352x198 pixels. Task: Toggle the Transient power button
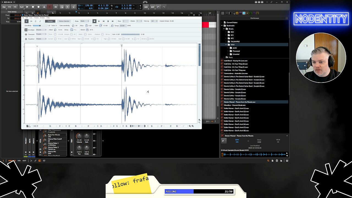(26, 34)
